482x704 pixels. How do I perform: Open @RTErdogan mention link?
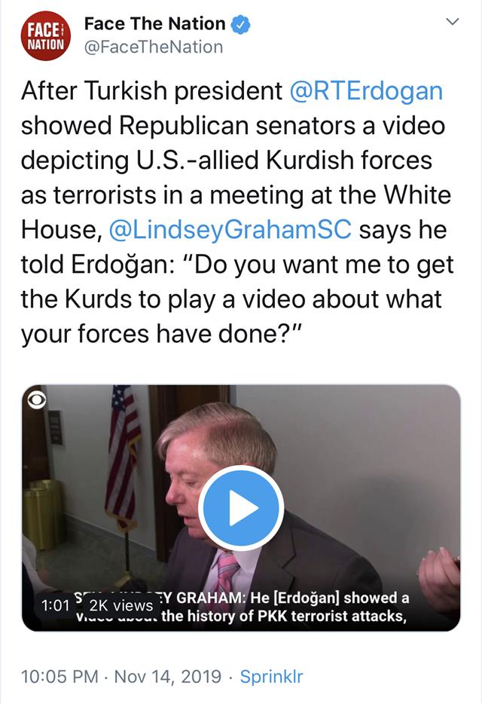pyautogui.click(x=366, y=90)
